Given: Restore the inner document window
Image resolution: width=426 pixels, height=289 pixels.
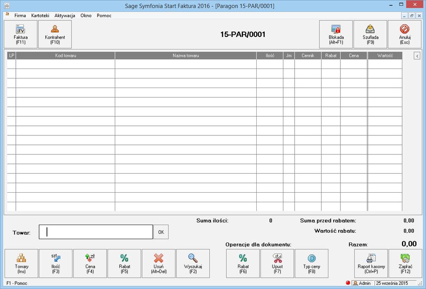Looking at the screenshot, I should click(411, 16).
